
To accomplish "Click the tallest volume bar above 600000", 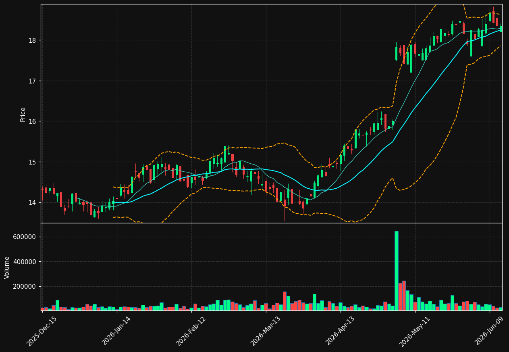I will pyautogui.click(x=397, y=271).
